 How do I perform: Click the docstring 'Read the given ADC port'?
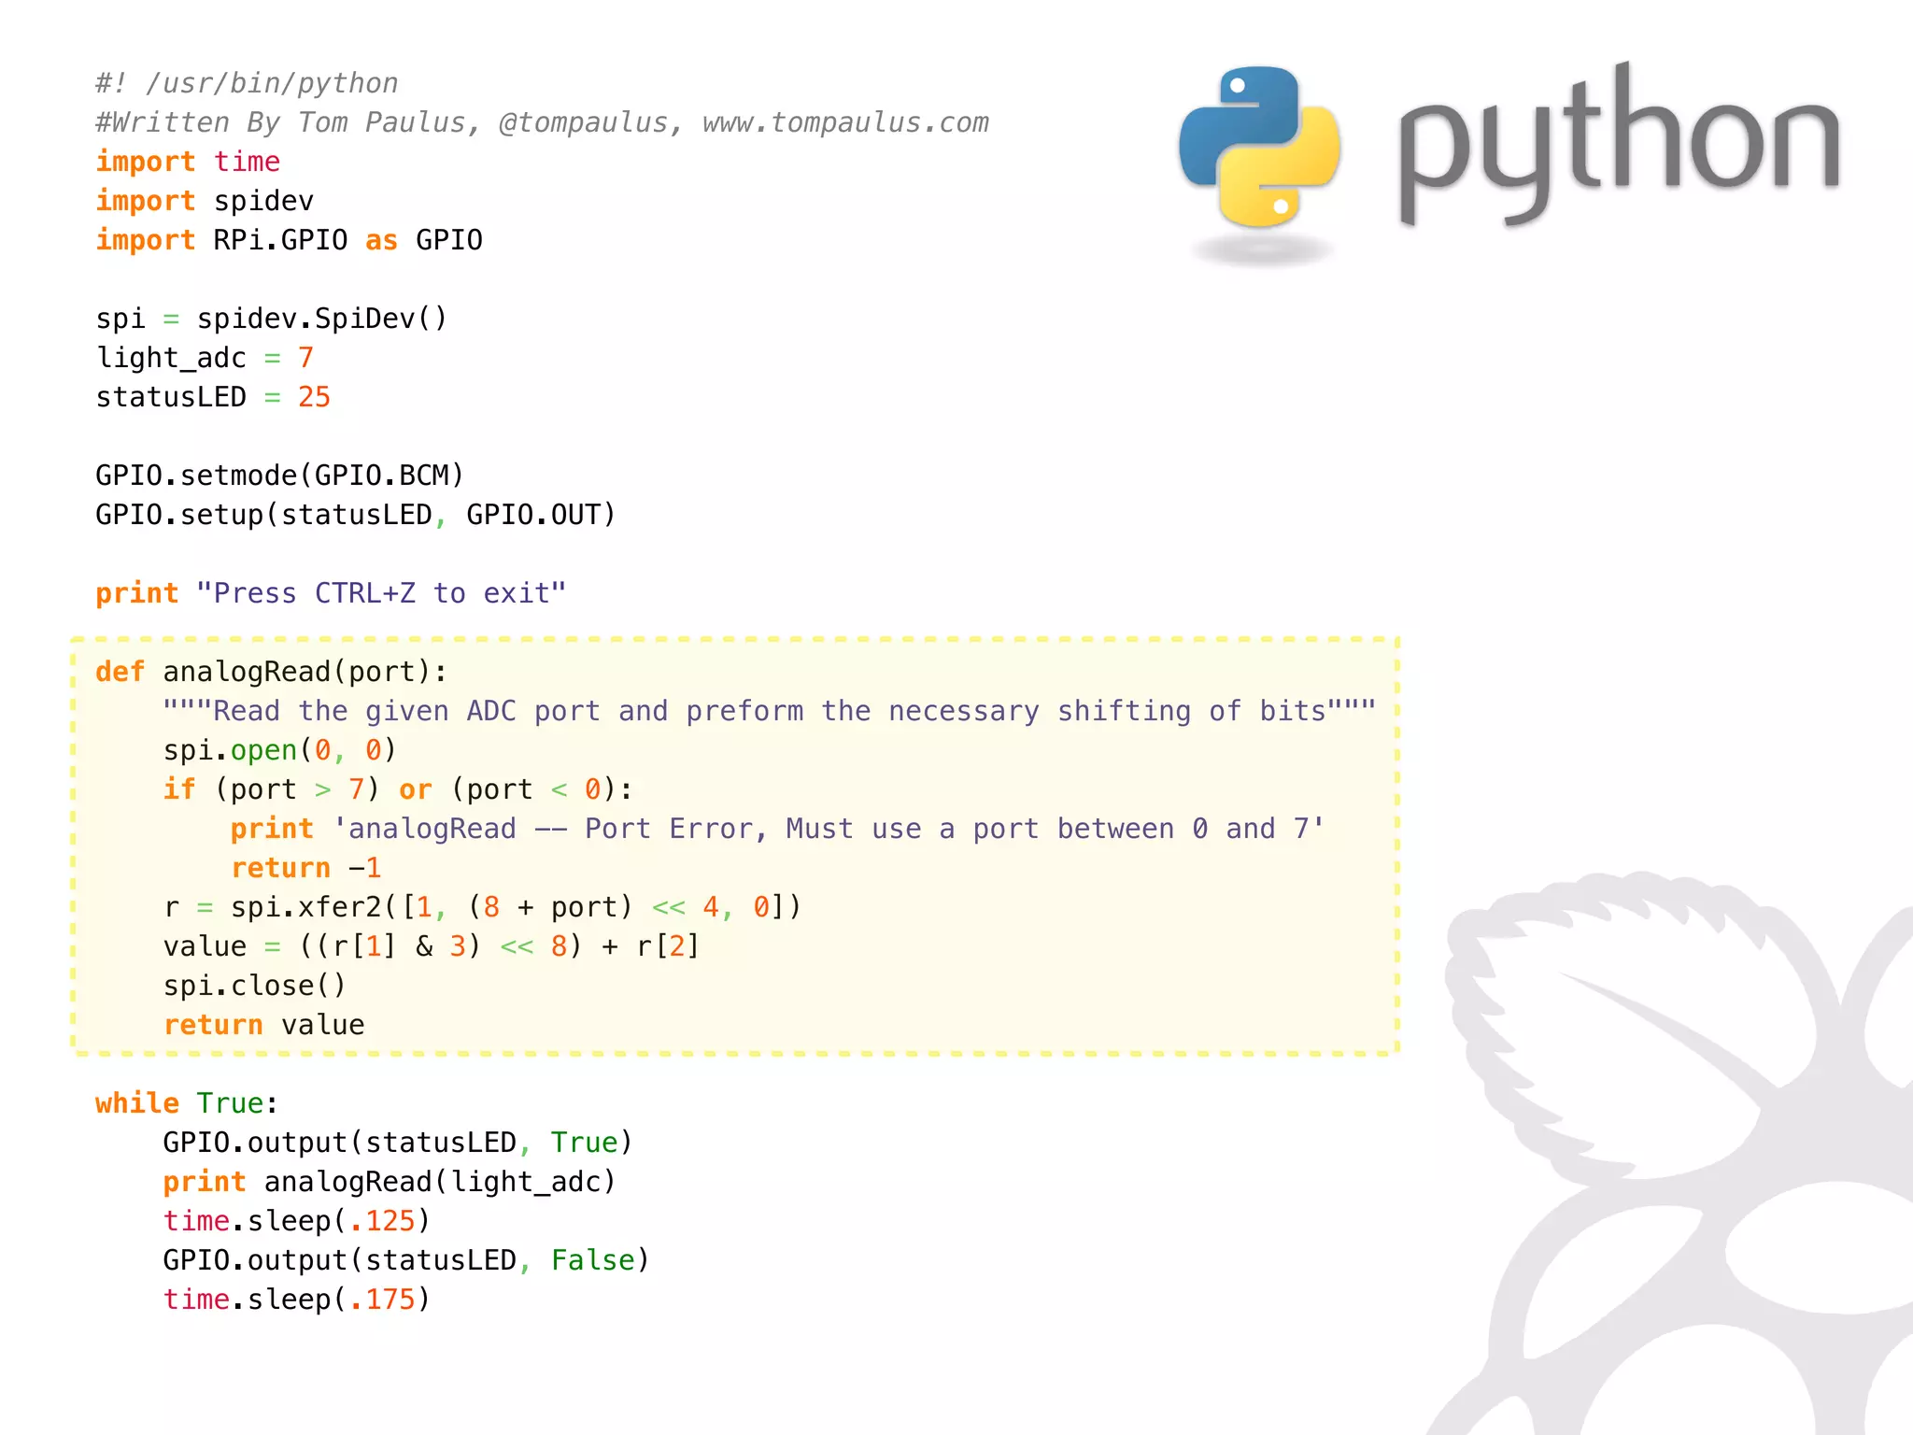pos(770,711)
